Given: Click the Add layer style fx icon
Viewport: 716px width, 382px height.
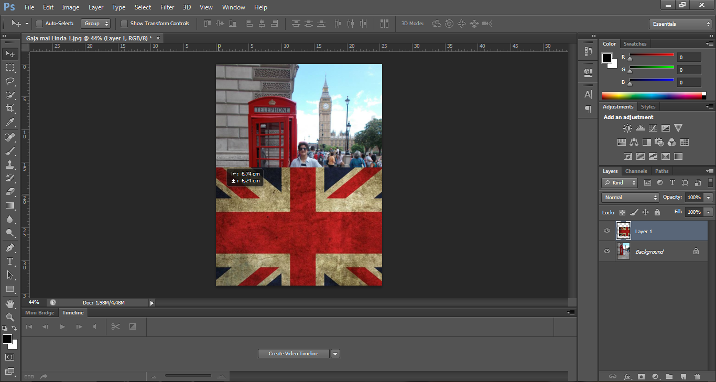Looking at the screenshot, I should click(627, 376).
